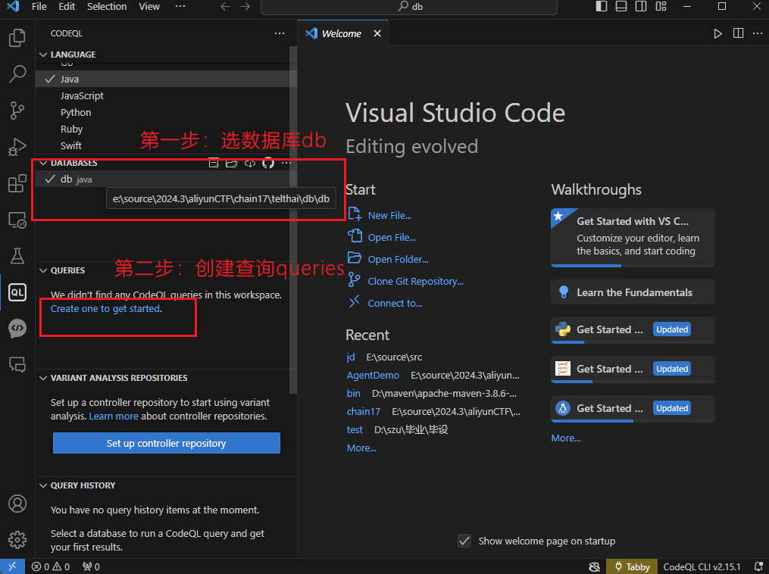The width and height of the screenshot is (769, 574).
Task: Go forward using the right arrow
Action: tap(245, 6)
